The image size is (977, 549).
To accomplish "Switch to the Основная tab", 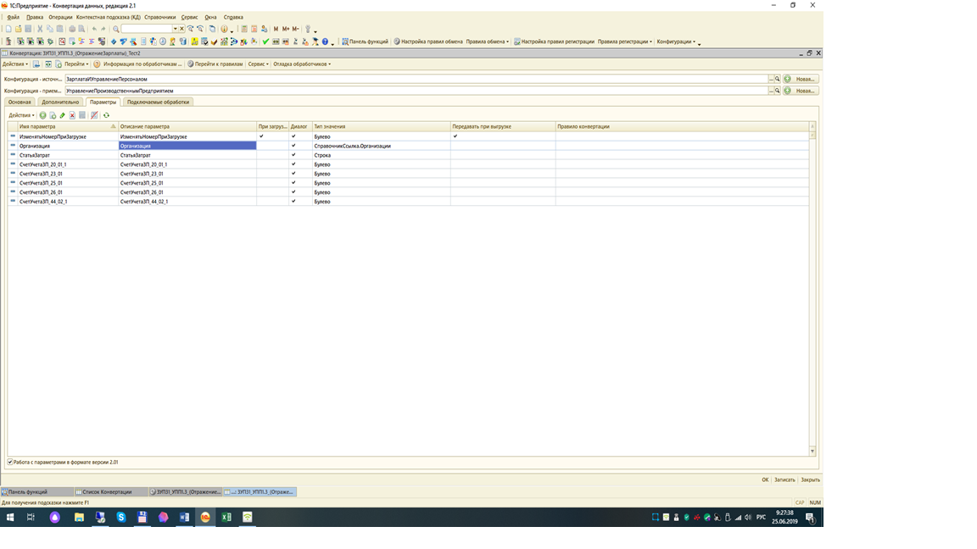I will [x=20, y=102].
